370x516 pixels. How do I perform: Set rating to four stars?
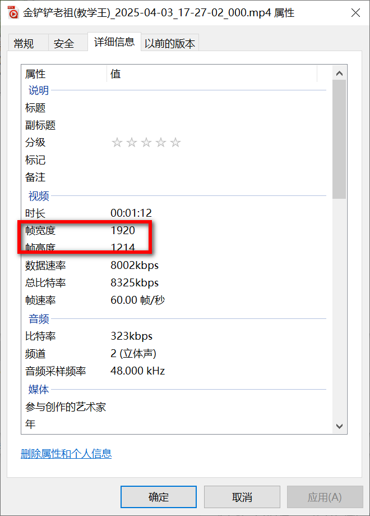tap(161, 143)
